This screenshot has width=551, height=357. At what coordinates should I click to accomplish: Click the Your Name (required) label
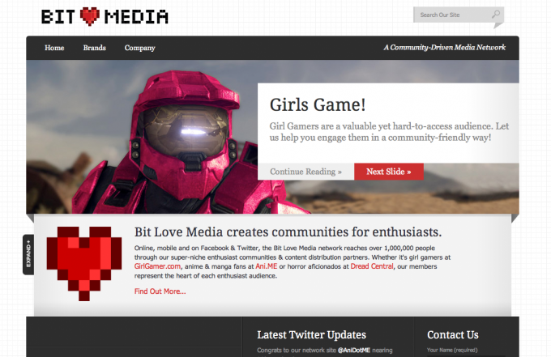452,350
